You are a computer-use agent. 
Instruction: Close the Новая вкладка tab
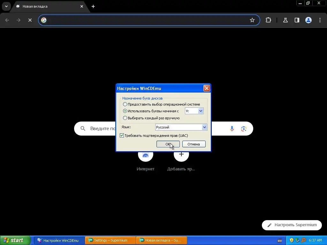[x=82, y=6]
